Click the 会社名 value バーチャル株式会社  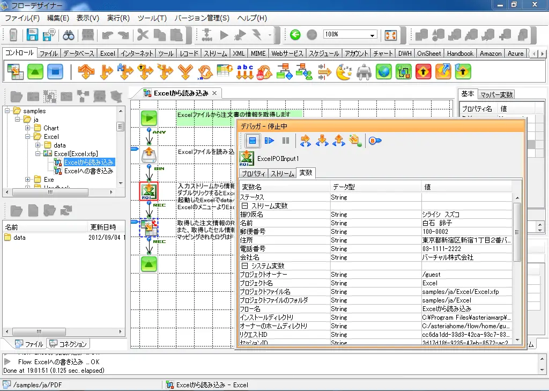tap(448, 257)
